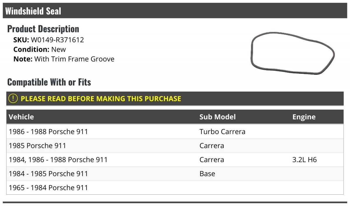Click the Base sub model cell

pos(207,174)
